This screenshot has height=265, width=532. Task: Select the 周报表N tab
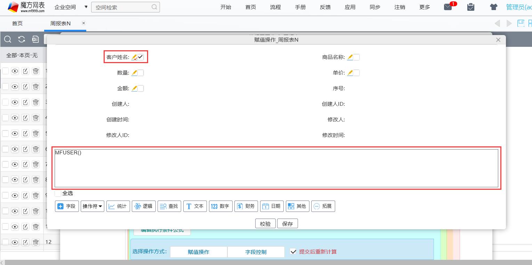coord(61,23)
